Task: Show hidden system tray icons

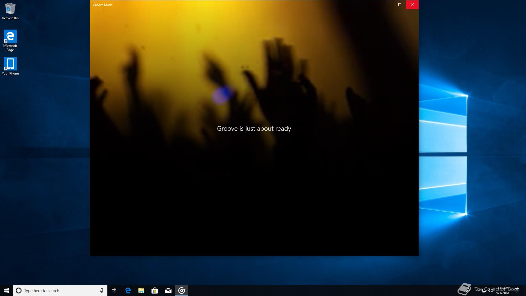Action: coord(478,291)
